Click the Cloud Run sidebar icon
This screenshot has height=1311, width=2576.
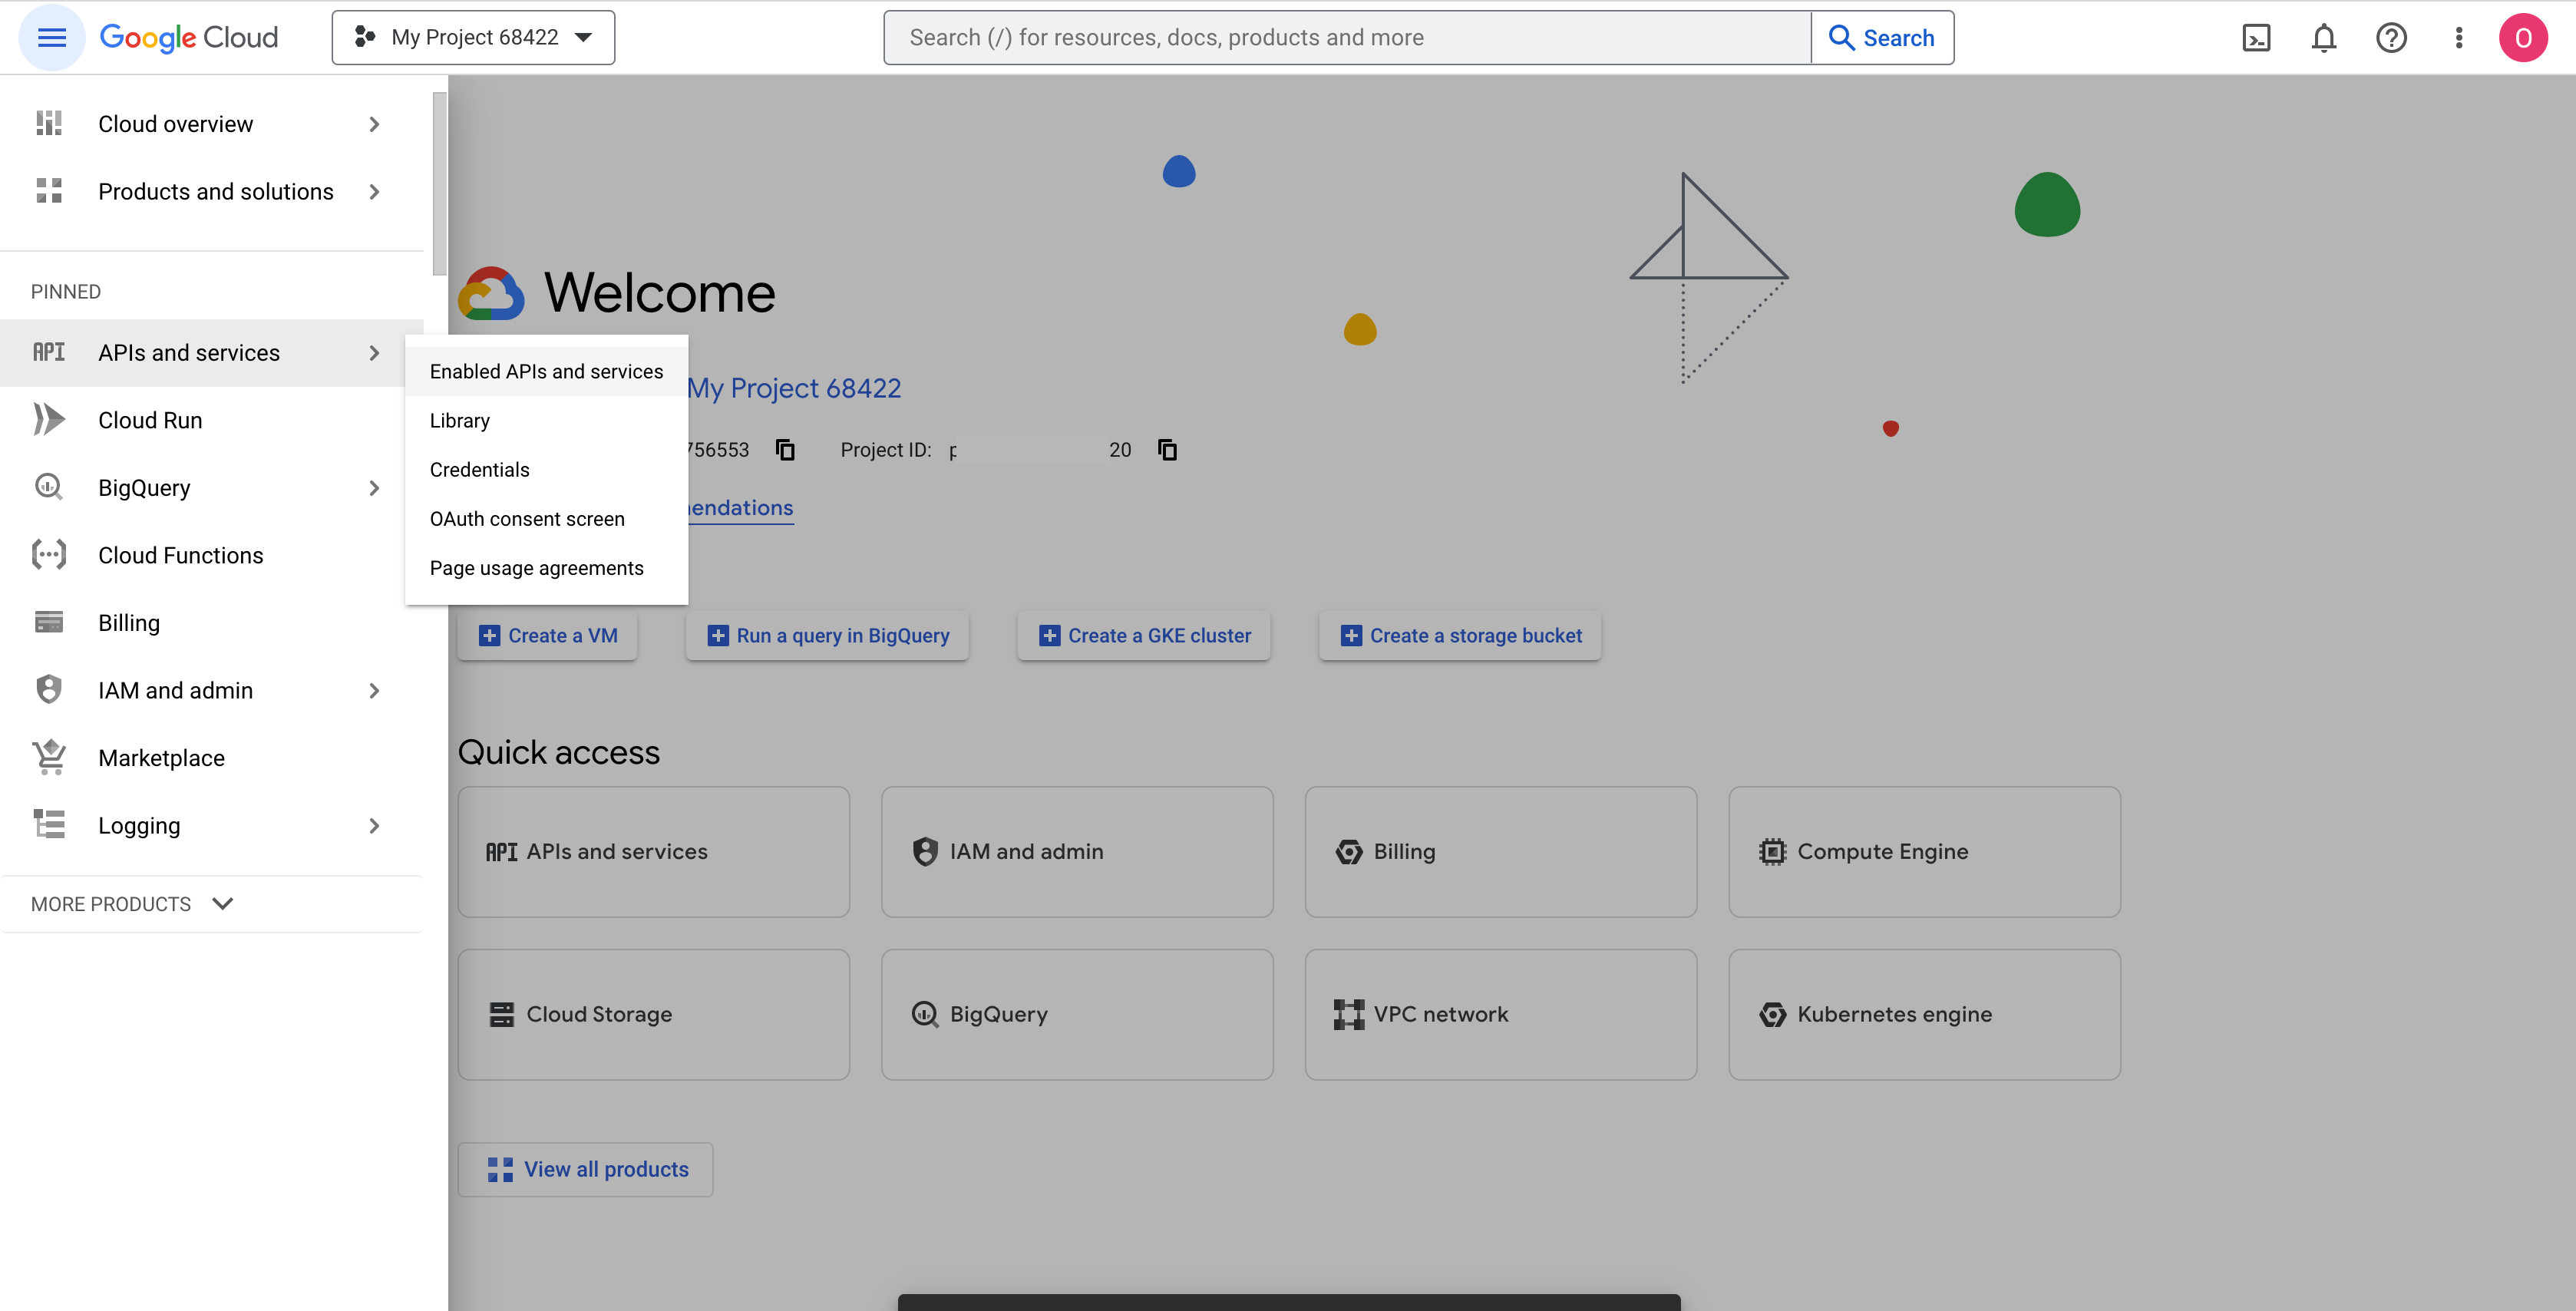point(49,420)
